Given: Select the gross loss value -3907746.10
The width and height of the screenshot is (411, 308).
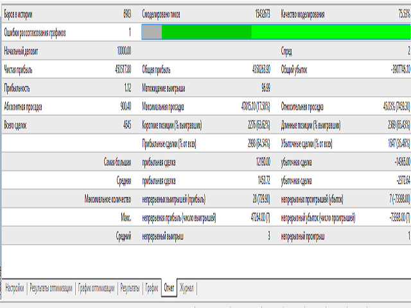Looking at the screenshot, I should tap(400, 69).
